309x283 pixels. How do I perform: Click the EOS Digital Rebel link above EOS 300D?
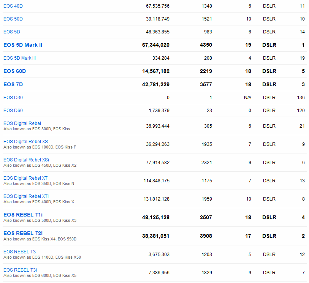(22, 123)
